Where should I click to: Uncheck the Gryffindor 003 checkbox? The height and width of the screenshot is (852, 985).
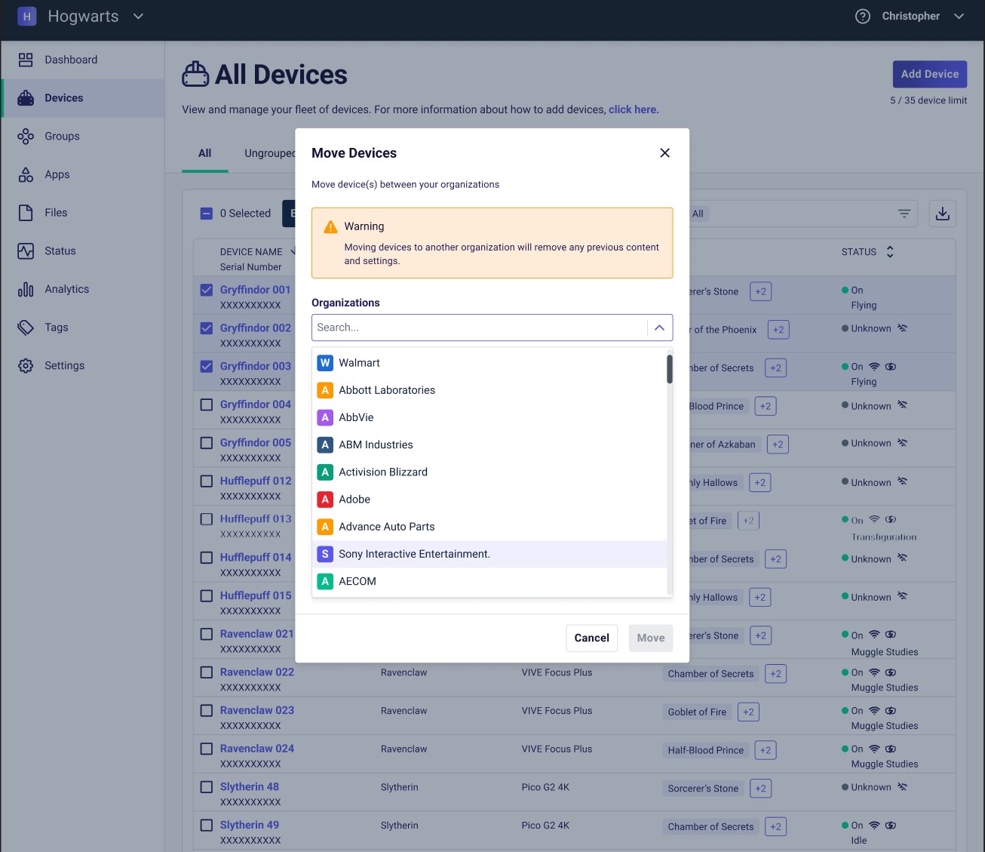207,366
